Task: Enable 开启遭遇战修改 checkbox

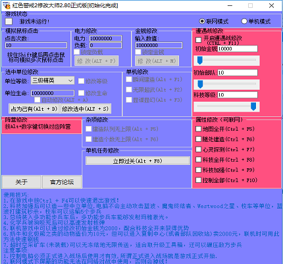Action: 199,40
